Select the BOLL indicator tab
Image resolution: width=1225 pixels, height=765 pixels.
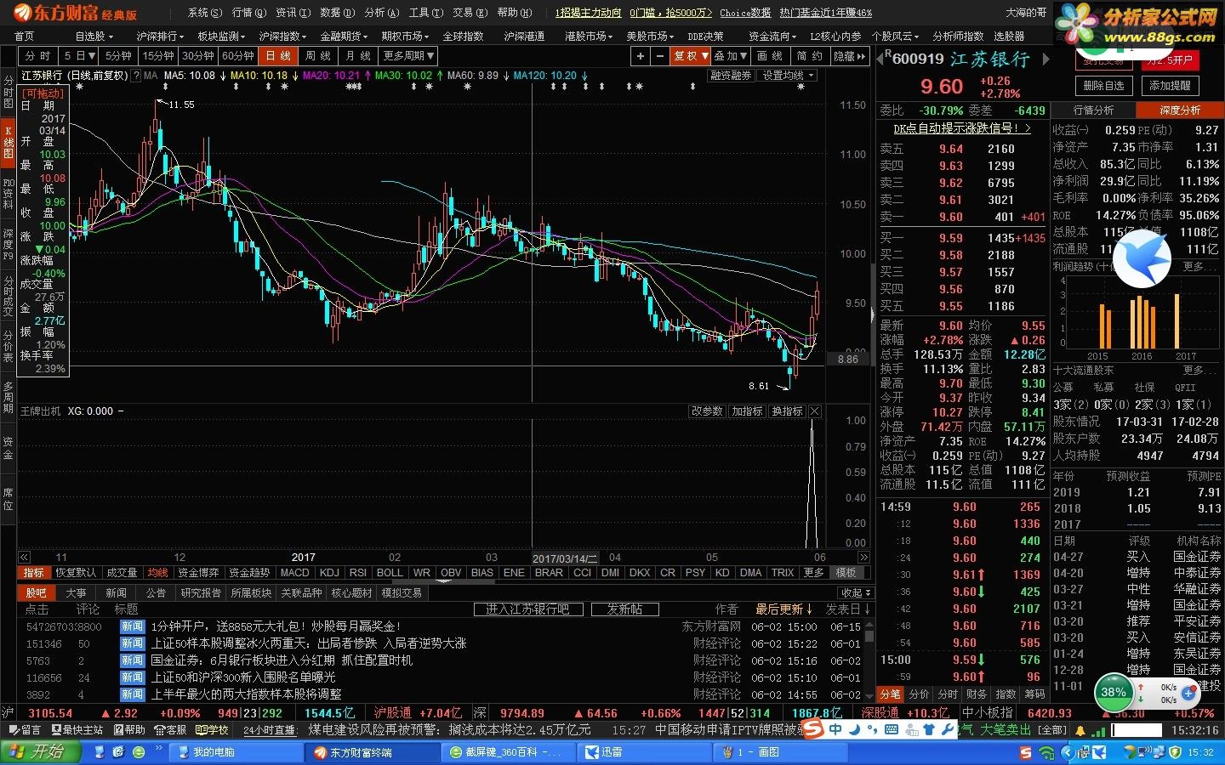390,573
